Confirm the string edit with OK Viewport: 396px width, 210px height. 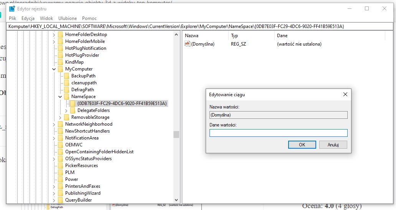[x=302, y=144]
